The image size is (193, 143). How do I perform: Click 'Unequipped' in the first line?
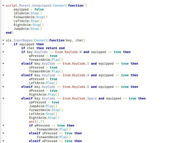click(x=42, y=6)
